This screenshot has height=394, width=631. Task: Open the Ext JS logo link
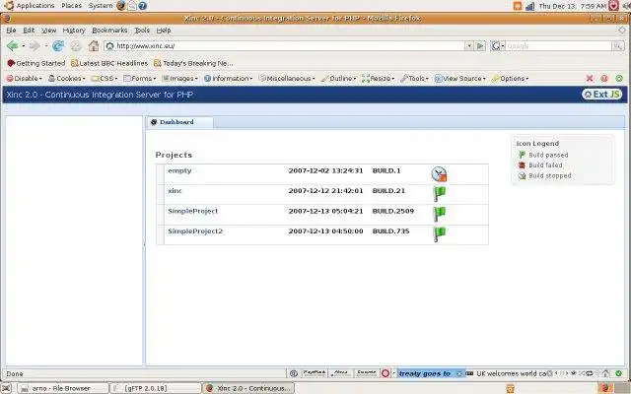tap(602, 95)
